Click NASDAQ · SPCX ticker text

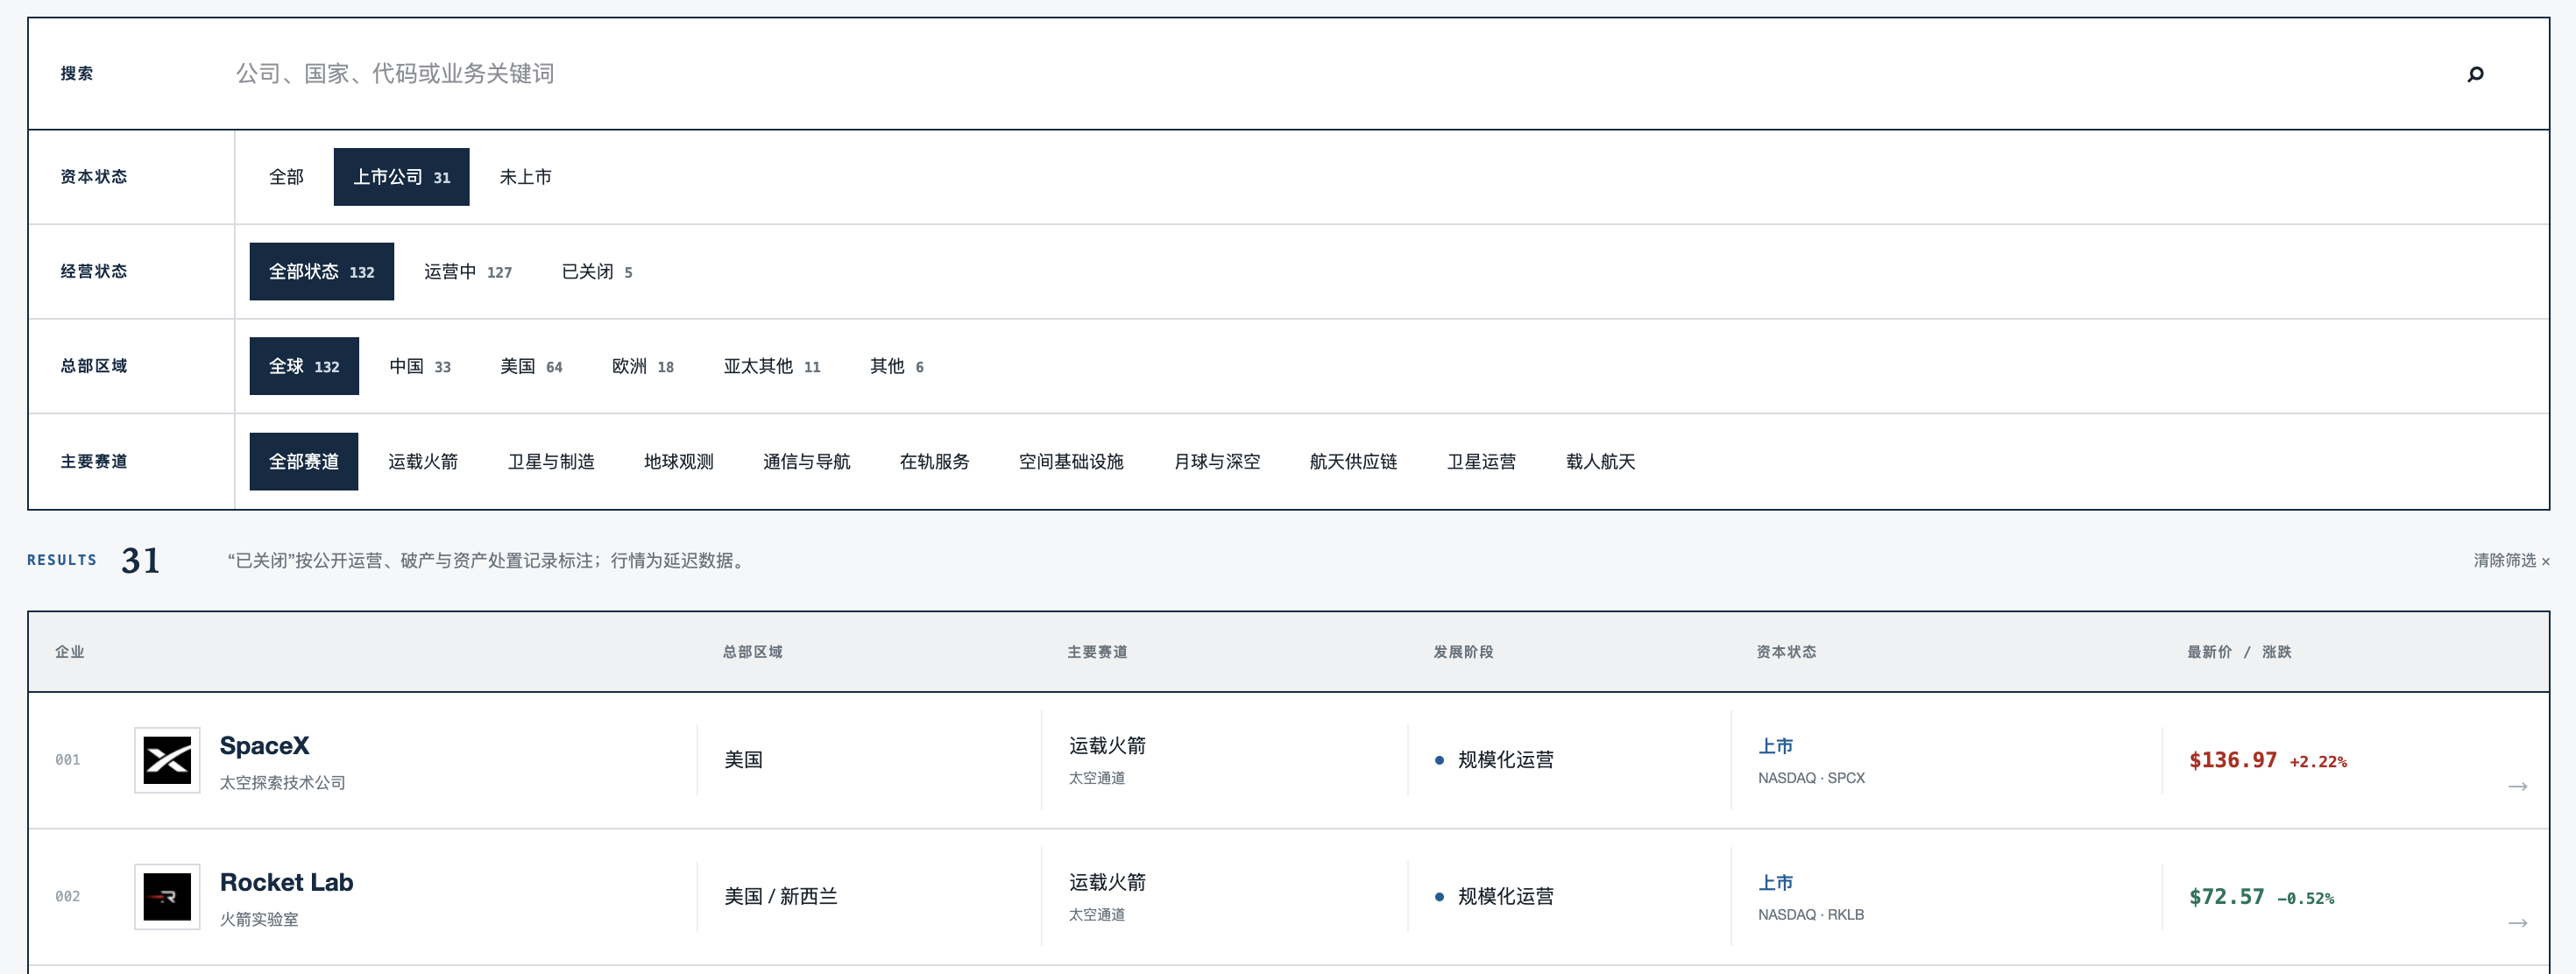1811,778
